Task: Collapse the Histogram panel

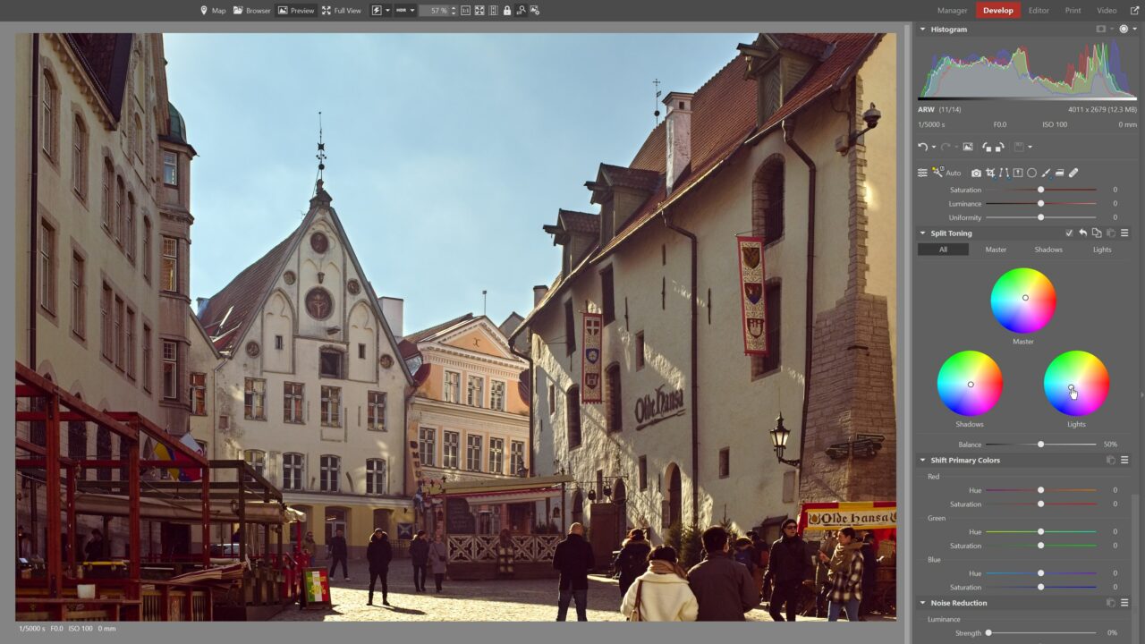Action: 923,30
